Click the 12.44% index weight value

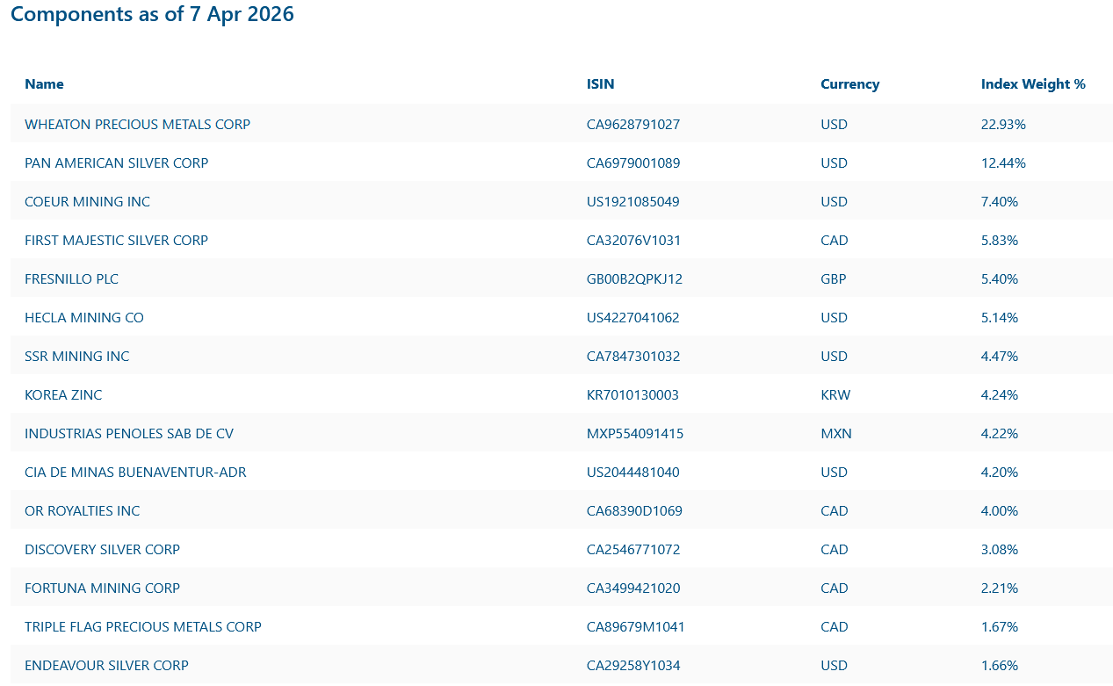(x=1003, y=163)
